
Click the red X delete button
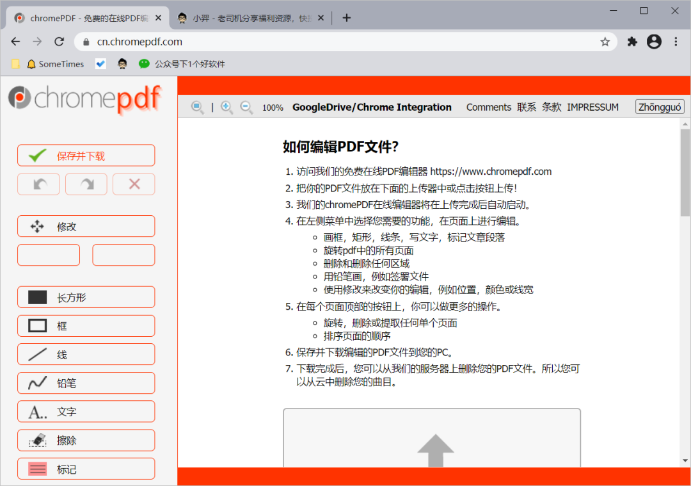[x=134, y=184]
